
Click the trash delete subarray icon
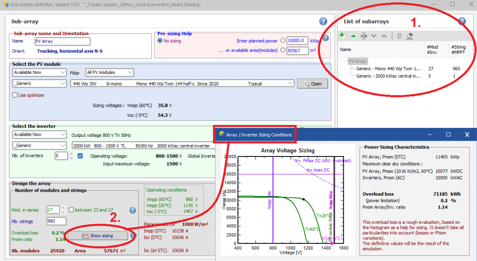400,36
